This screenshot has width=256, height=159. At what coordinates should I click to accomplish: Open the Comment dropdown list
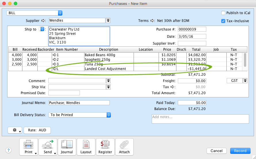coord(108,81)
